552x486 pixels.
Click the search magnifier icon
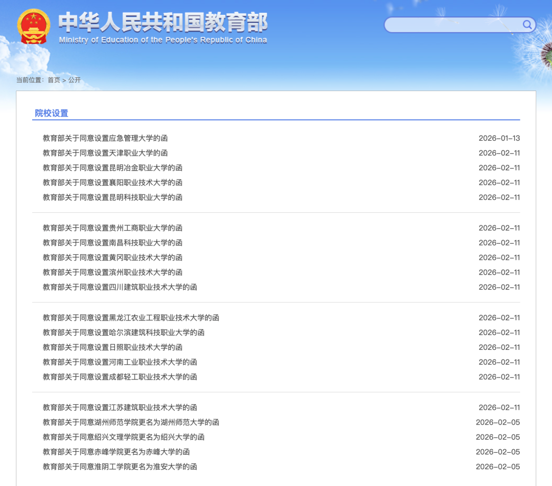[527, 25]
